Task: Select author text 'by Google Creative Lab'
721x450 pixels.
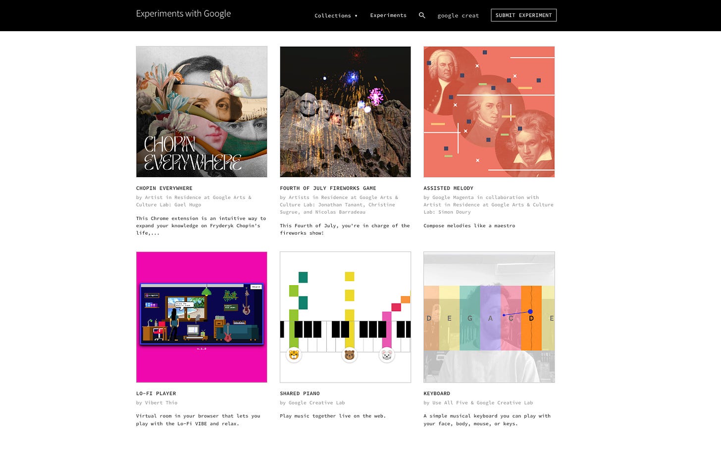Action: click(x=312, y=402)
